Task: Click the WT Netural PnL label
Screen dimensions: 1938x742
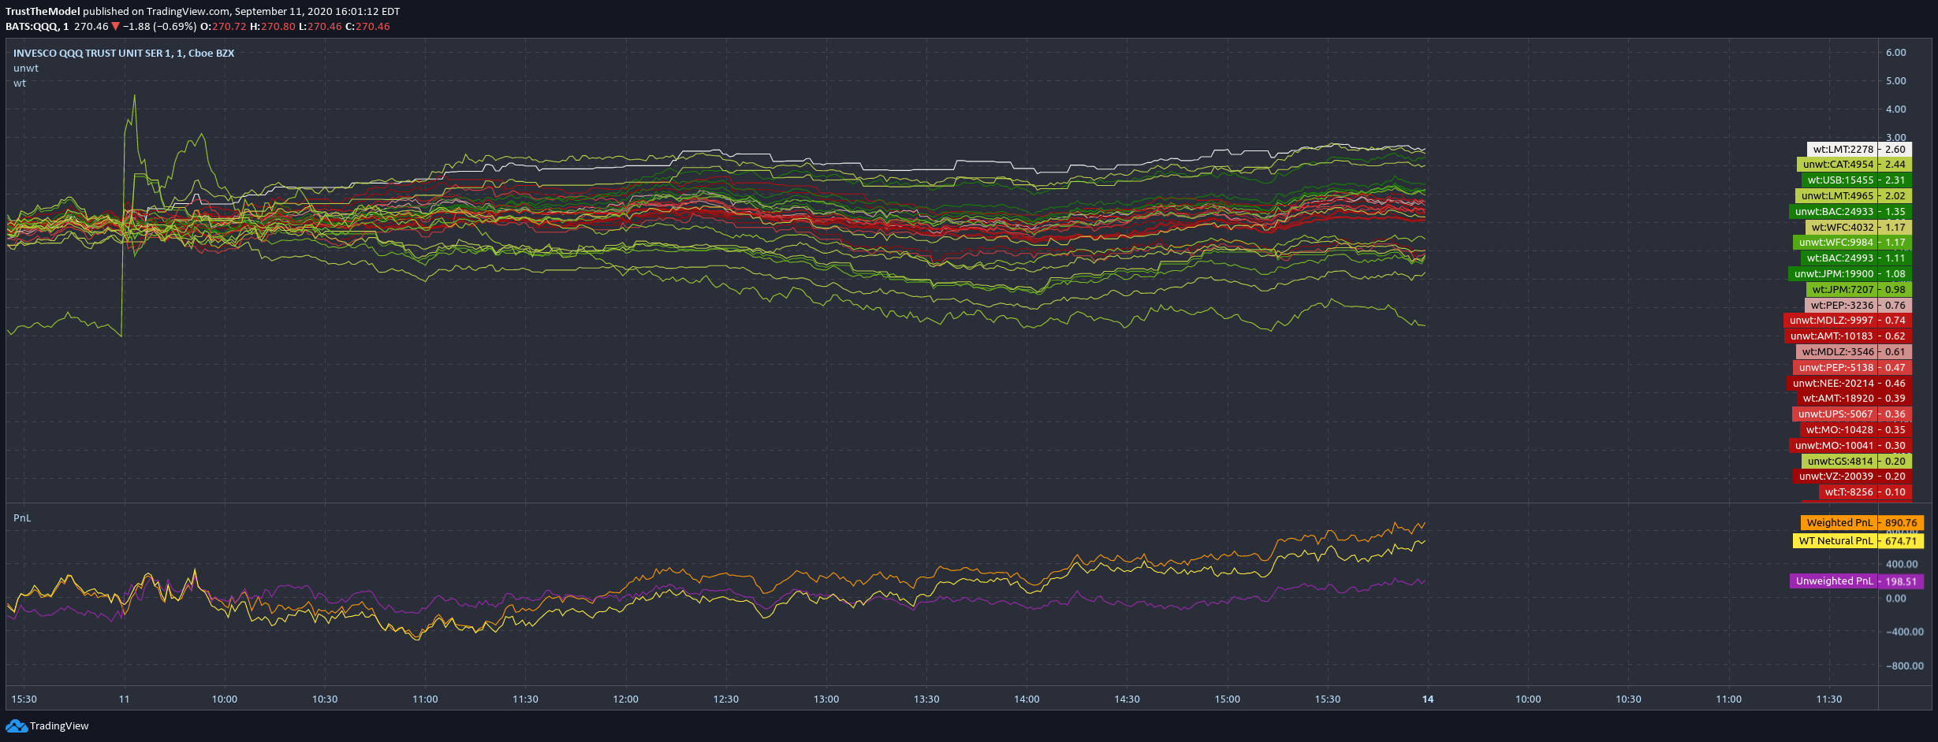Action: coord(1836,541)
